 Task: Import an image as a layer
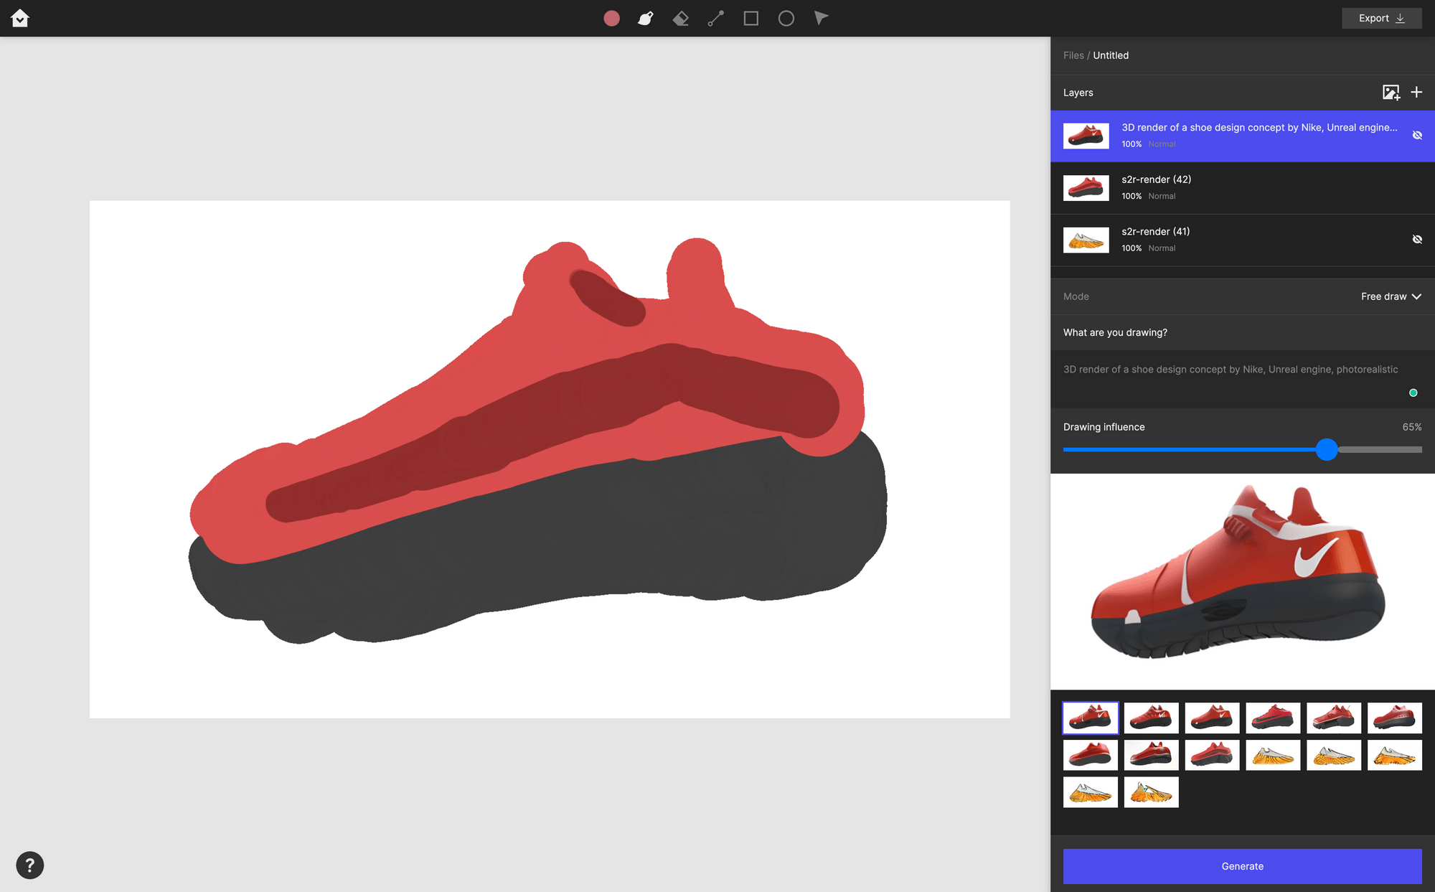coord(1391,93)
